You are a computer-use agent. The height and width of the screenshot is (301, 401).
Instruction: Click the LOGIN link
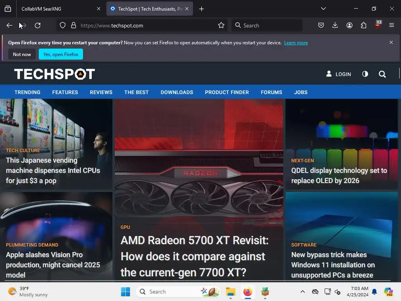pos(339,74)
